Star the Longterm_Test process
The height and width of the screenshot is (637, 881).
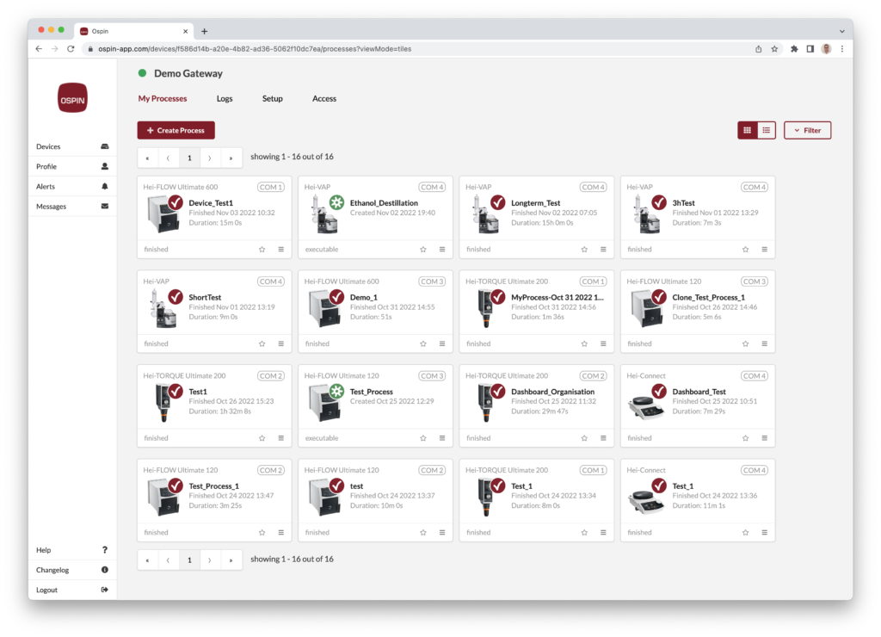(584, 249)
